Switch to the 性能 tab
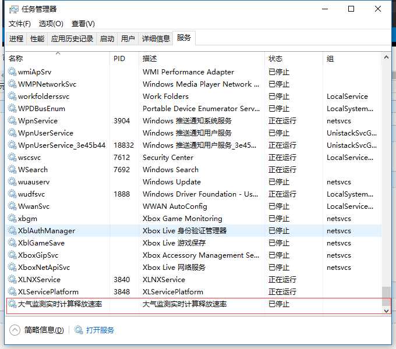The height and width of the screenshot is (349, 396). 37,39
